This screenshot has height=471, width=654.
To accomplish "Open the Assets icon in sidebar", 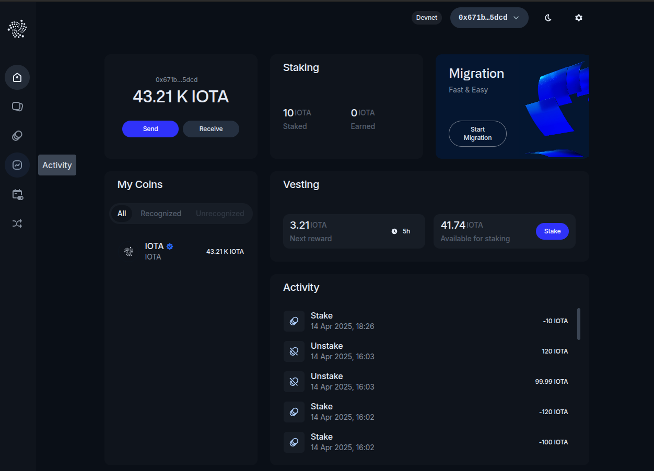I will click(17, 107).
